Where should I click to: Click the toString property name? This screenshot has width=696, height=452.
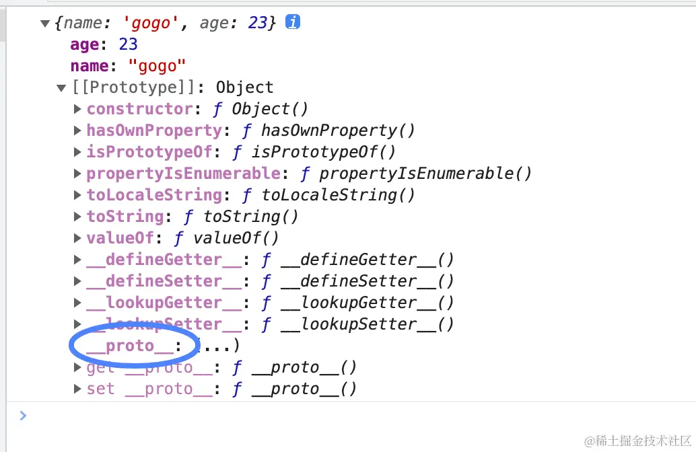[125, 217]
